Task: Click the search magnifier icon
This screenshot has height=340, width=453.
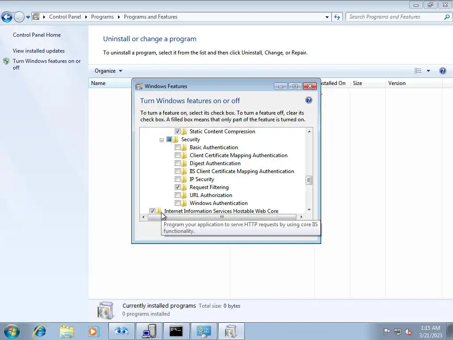Action: click(447, 17)
